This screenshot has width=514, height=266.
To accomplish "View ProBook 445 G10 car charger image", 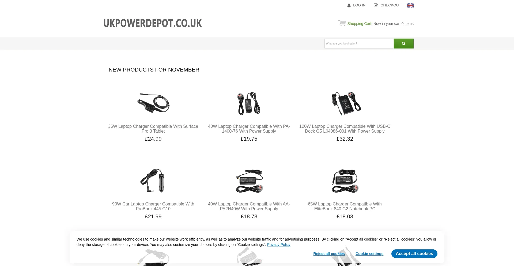I will click(x=153, y=181).
